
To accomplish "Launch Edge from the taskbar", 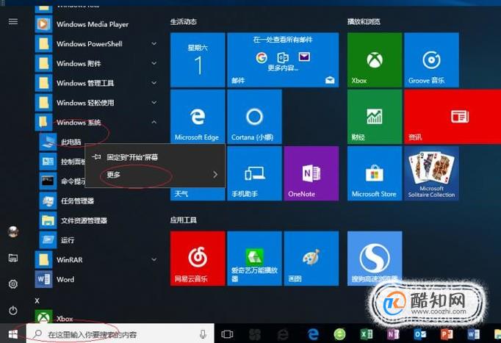I will pos(313,334).
